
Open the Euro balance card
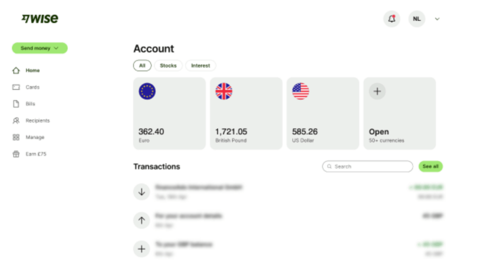[169, 113]
